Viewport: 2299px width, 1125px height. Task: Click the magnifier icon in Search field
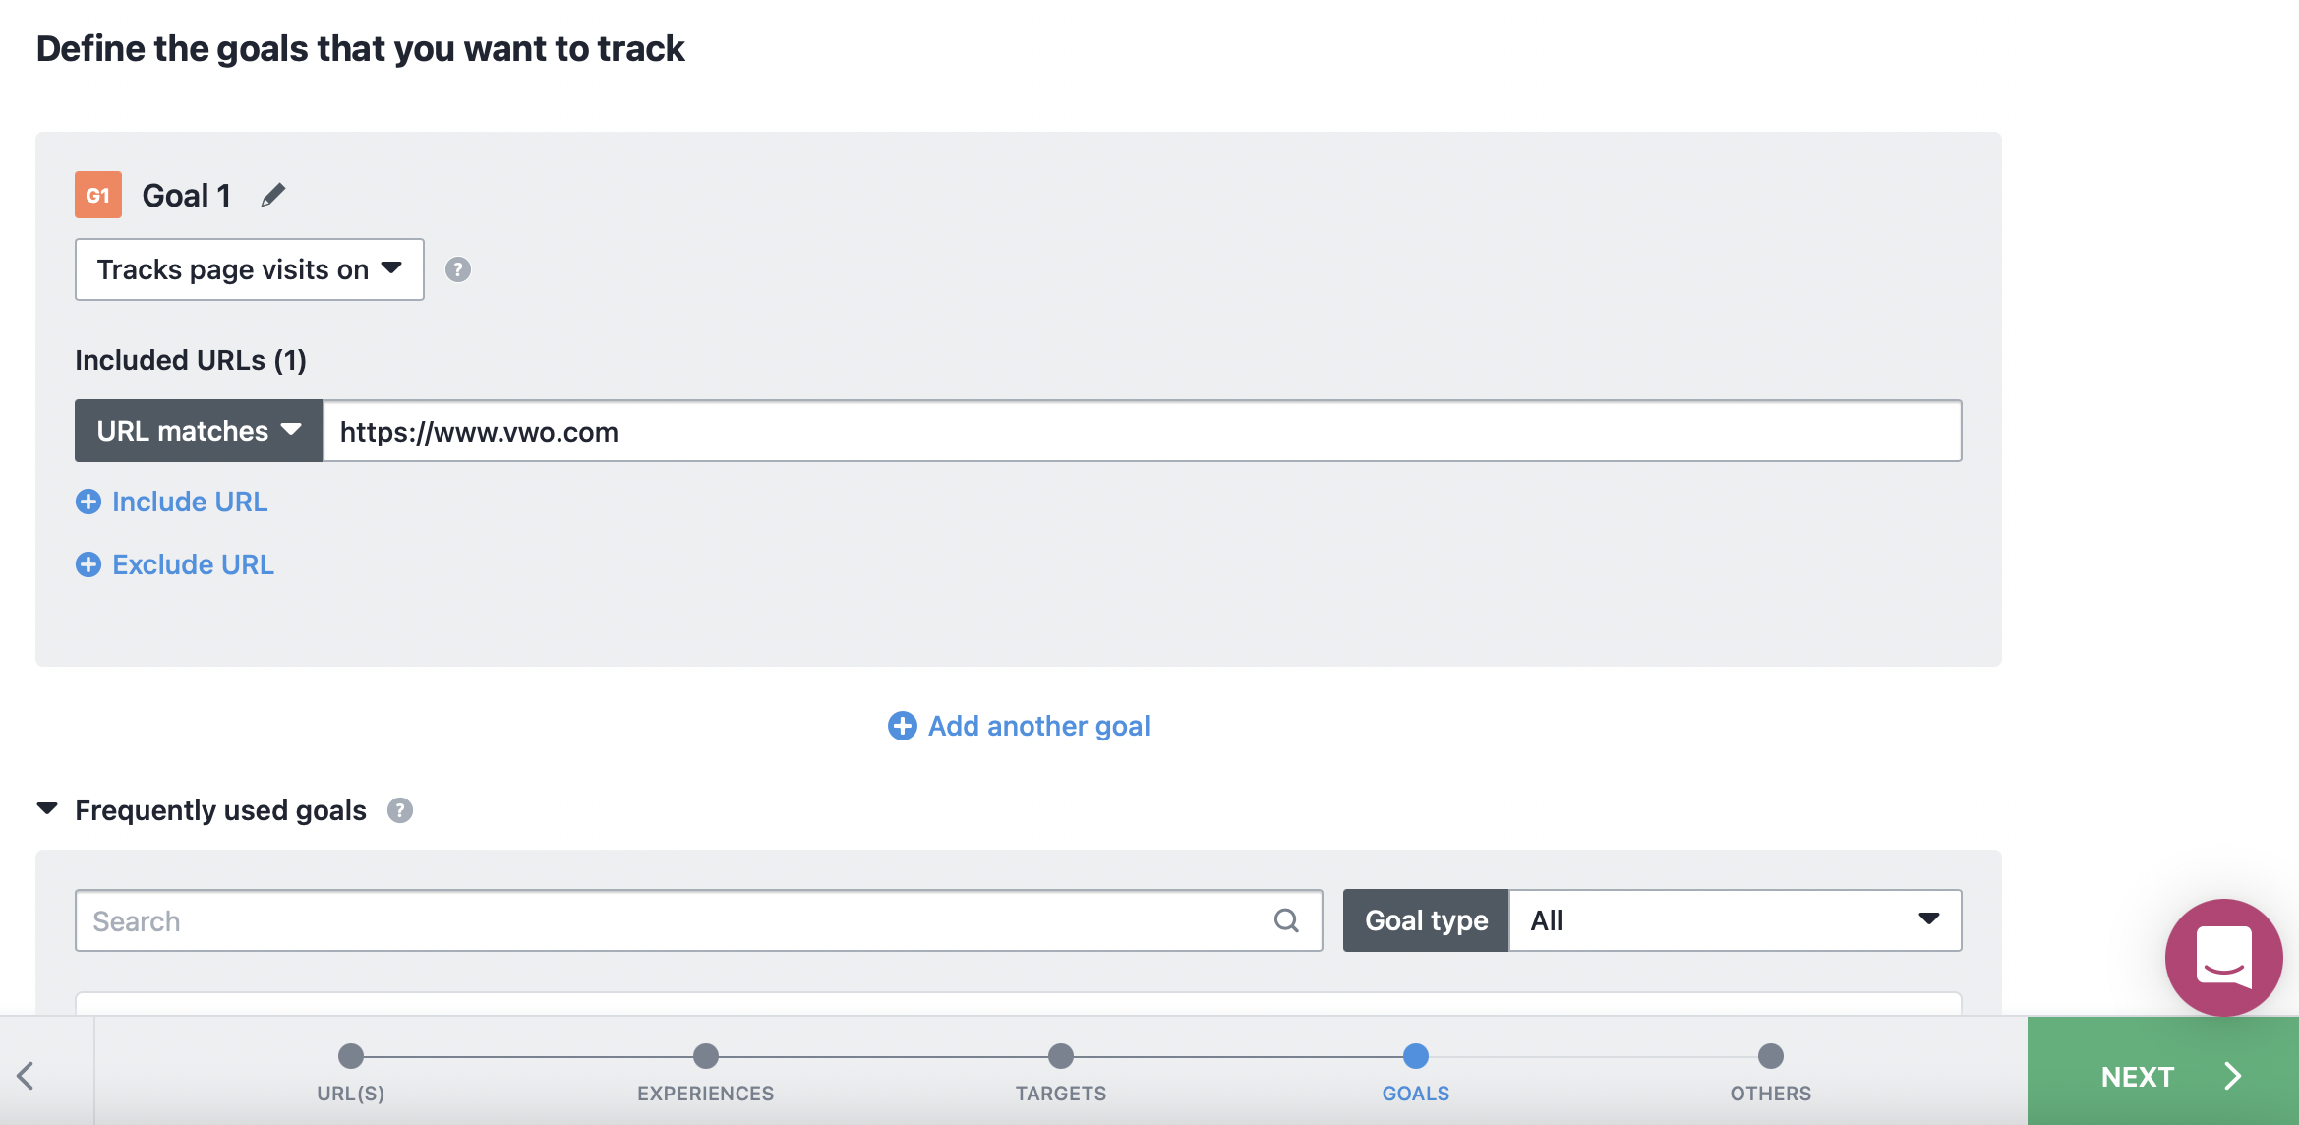(1286, 920)
